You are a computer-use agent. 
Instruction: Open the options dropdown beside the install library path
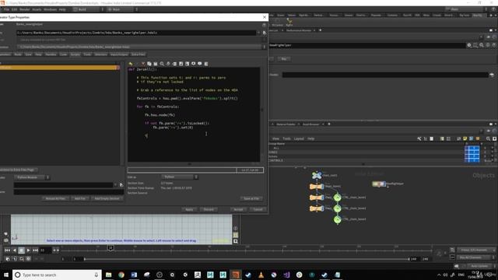point(265,47)
